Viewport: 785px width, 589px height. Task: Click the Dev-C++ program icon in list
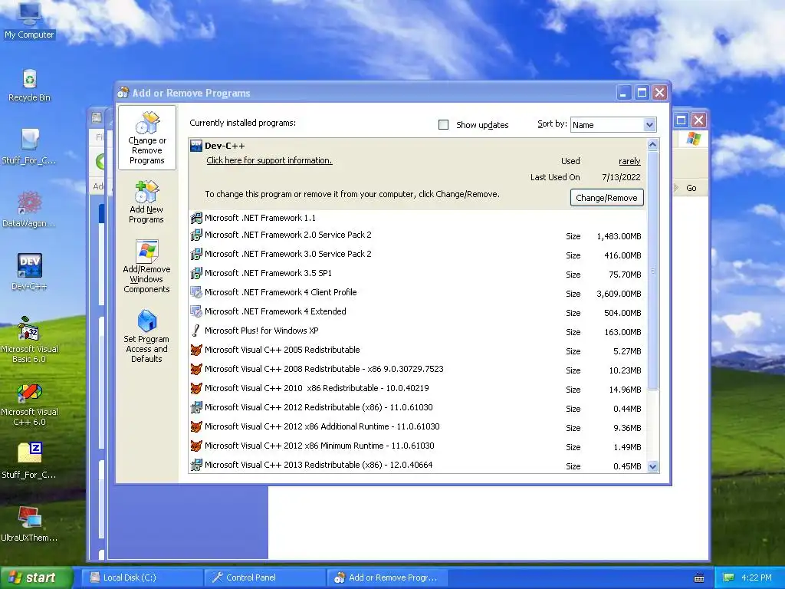click(196, 146)
